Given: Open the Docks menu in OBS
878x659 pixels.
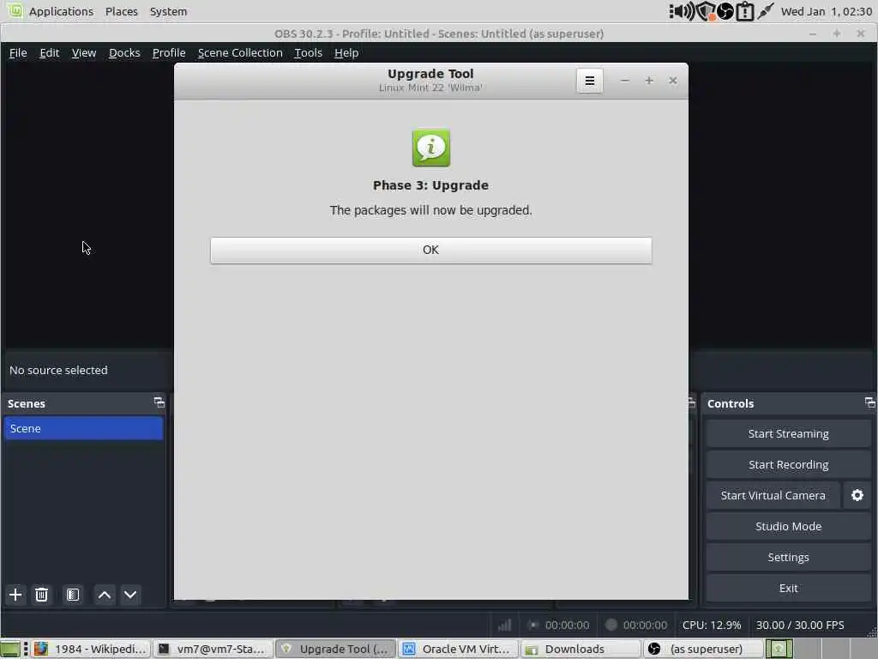Looking at the screenshot, I should click(x=124, y=52).
